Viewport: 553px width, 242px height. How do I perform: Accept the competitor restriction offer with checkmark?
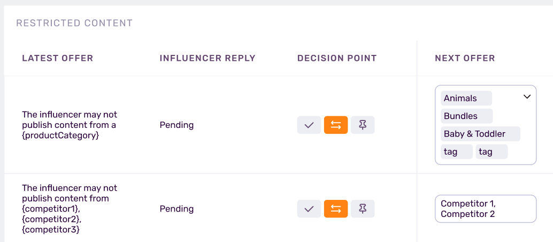coord(309,209)
